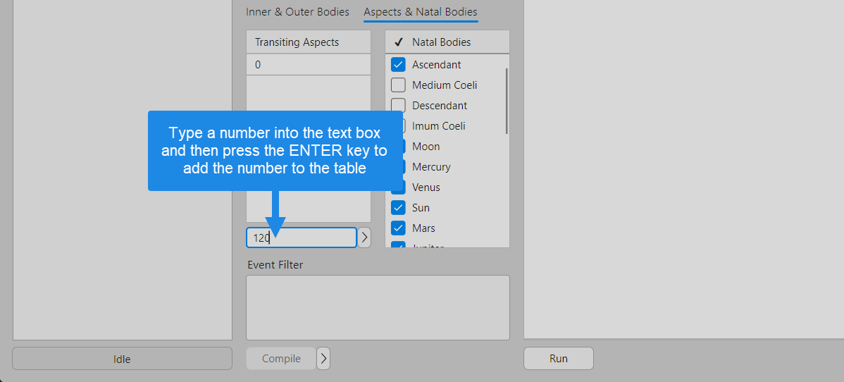Select the Aspects & Natal Bodies tab
Screen dimensions: 844x382
coord(421,12)
